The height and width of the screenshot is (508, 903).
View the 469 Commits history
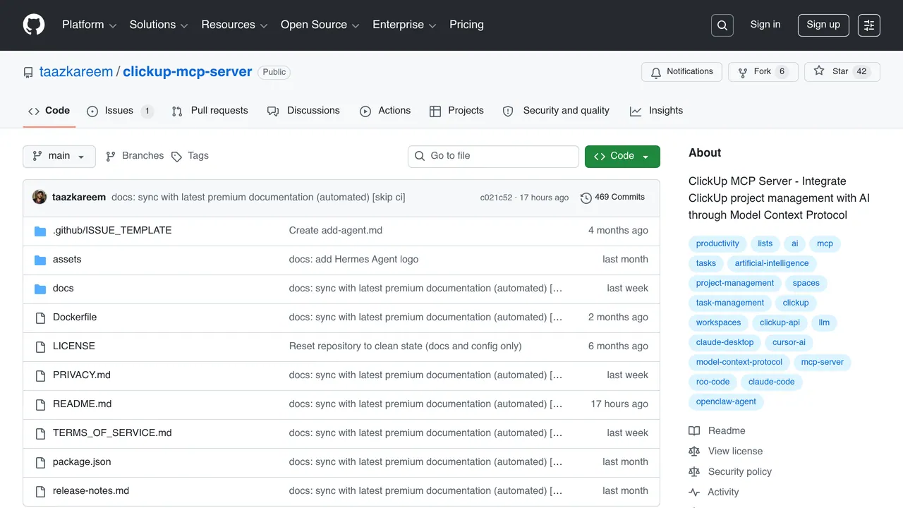[x=612, y=198]
